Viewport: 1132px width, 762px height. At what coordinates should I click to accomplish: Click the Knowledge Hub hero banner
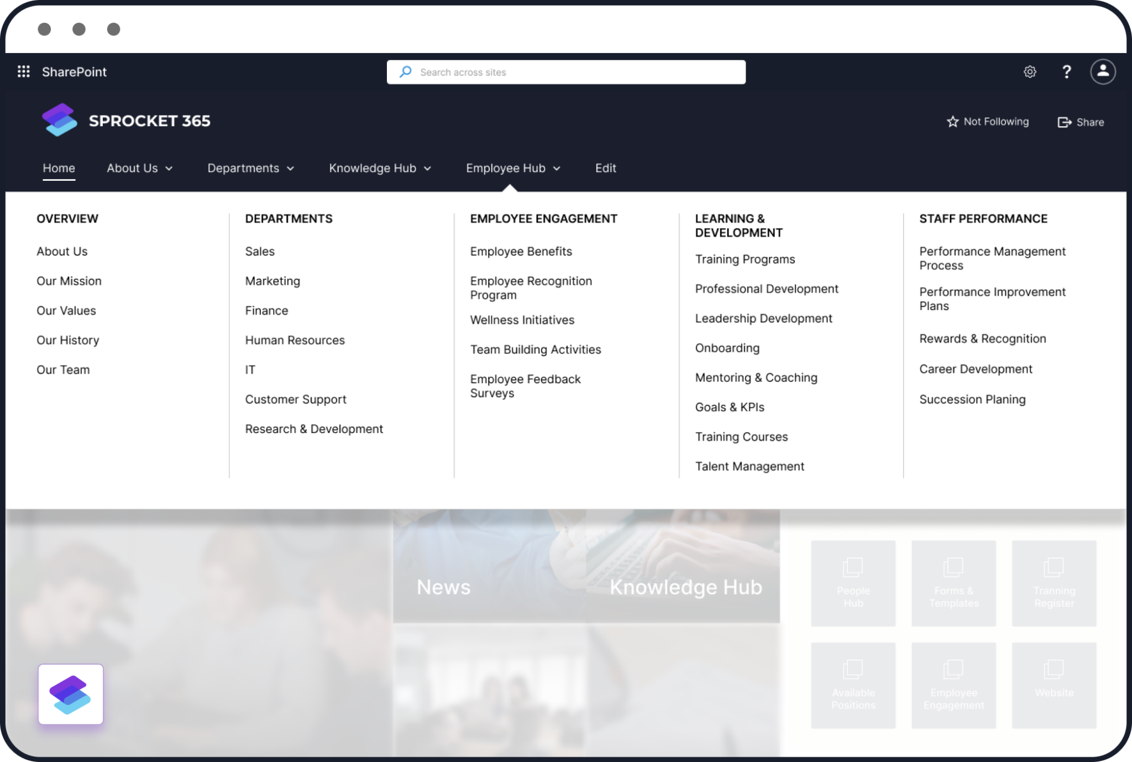(685, 587)
